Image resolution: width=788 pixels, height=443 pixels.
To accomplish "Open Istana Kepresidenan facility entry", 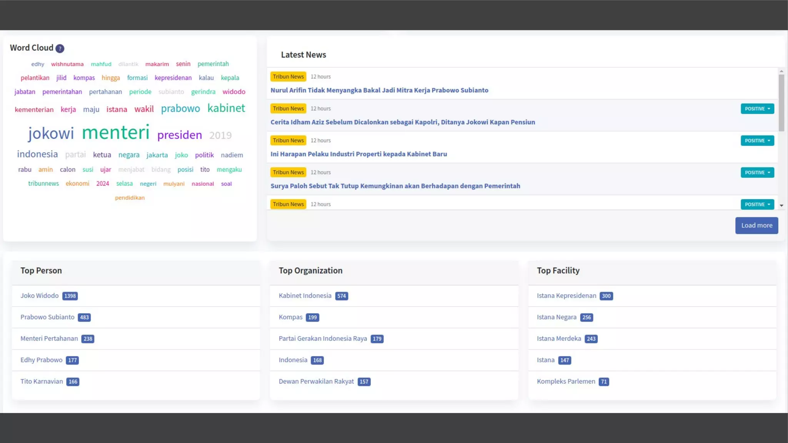I will [566, 296].
